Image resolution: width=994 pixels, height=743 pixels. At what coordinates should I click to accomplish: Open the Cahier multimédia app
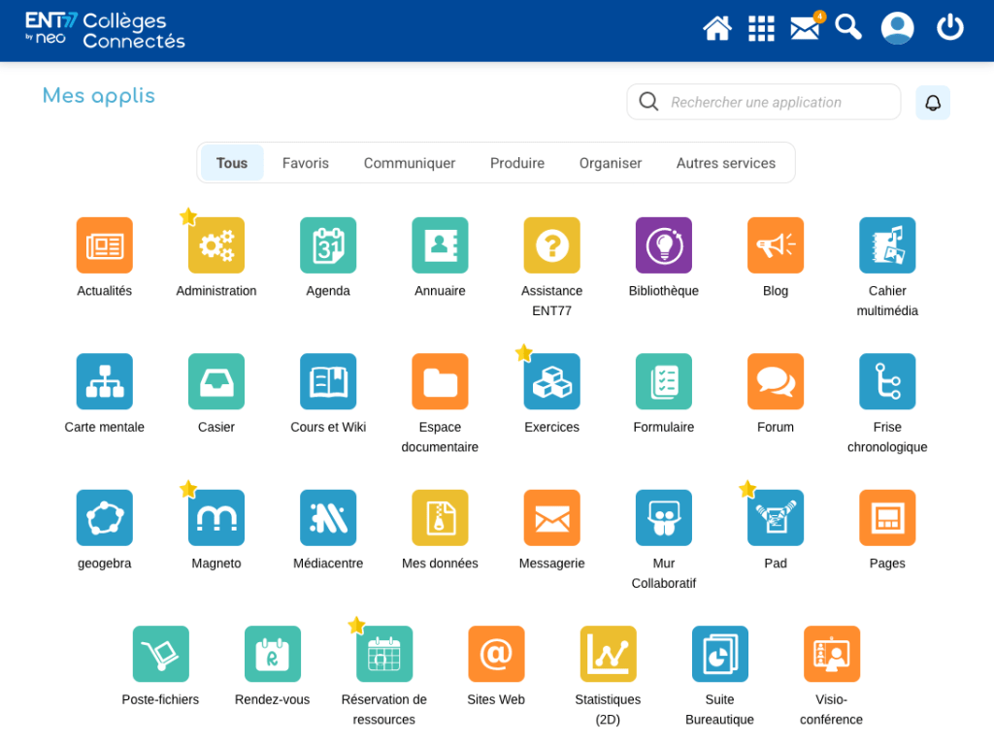886,245
